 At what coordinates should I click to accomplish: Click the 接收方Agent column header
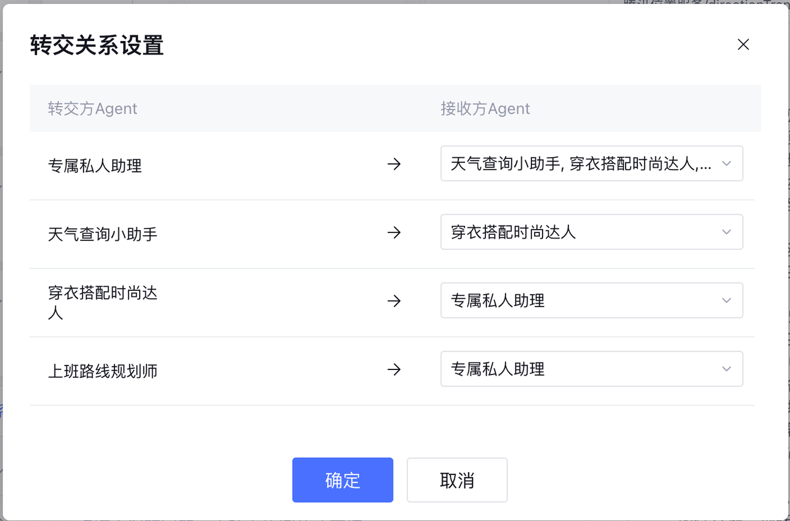485,109
